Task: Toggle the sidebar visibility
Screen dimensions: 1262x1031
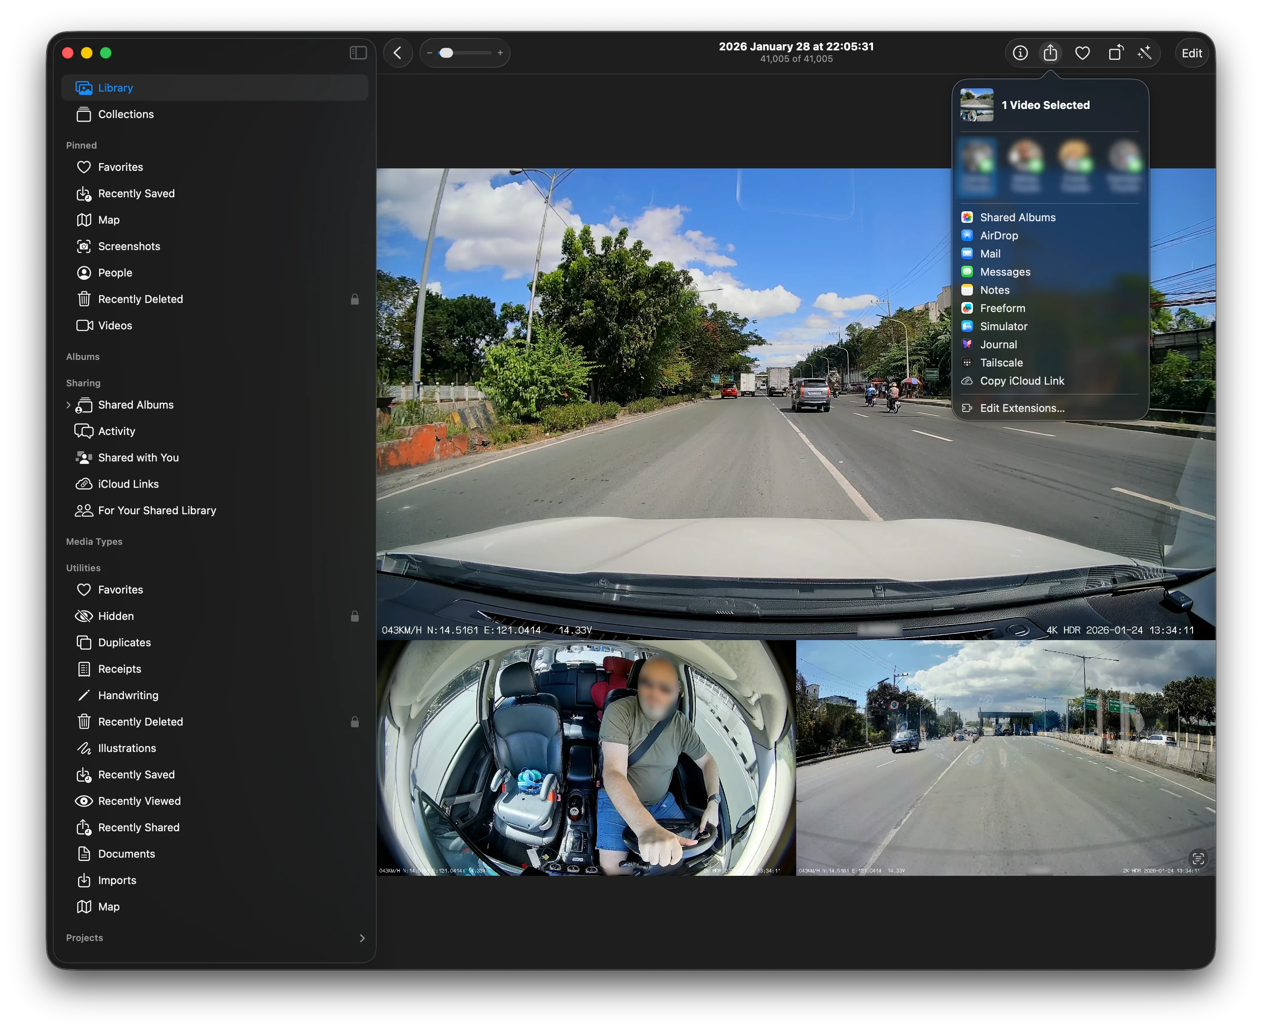Action: click(x=358, y=52)
